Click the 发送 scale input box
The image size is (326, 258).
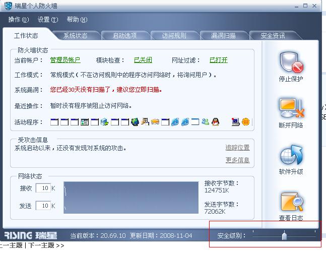[x=43, y=206]
